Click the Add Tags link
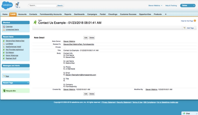Screen dimensions: 198x115 [190, 28]
